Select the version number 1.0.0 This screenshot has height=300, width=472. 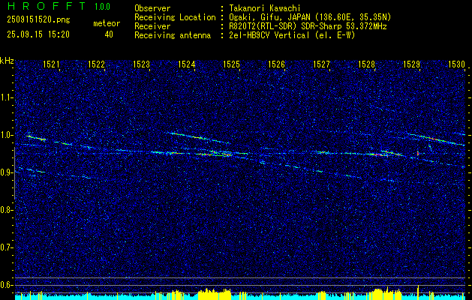102,7
